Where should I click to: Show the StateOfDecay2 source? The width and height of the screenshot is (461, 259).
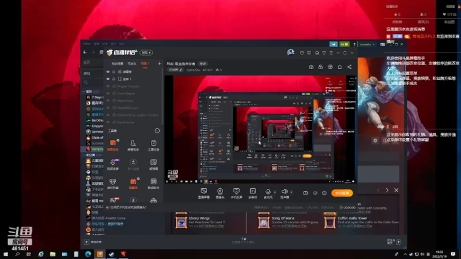(108, 108)
